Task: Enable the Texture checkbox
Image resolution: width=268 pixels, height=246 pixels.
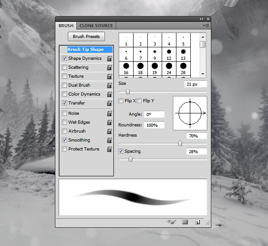Action: pyautogui.click(x=64, y=76)
